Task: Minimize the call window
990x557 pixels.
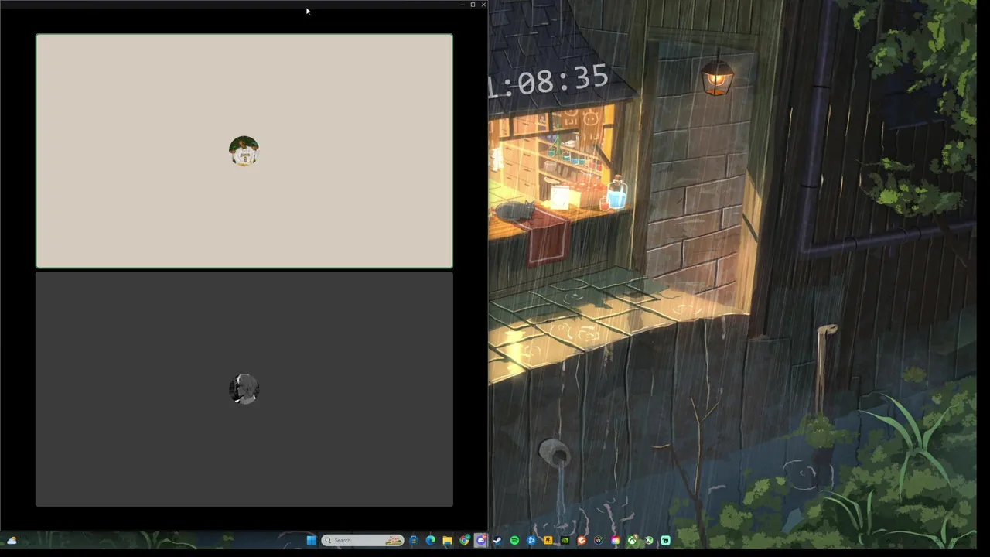Action: coord(463,5)
